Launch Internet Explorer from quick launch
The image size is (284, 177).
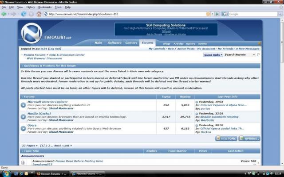click(x=21, y=173)
